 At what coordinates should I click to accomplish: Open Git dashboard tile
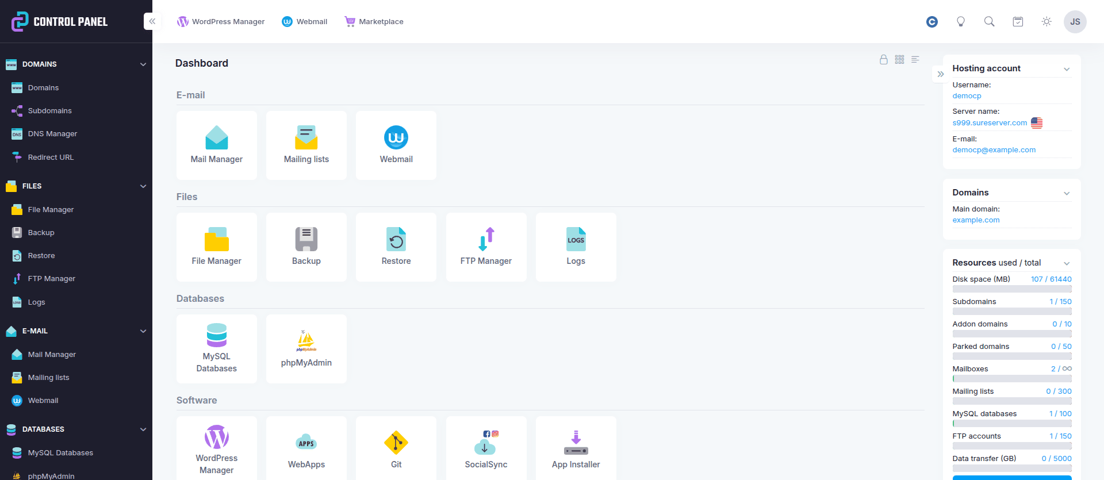pos(396,448)
